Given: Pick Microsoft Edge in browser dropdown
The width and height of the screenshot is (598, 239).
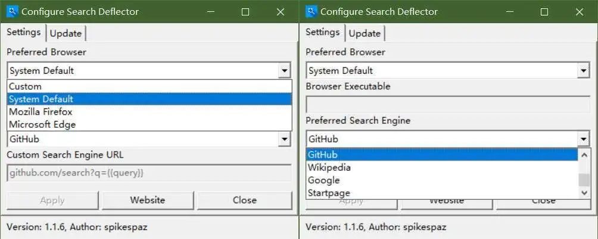Looking at the screenshot, I should click(x=42, y=124).
